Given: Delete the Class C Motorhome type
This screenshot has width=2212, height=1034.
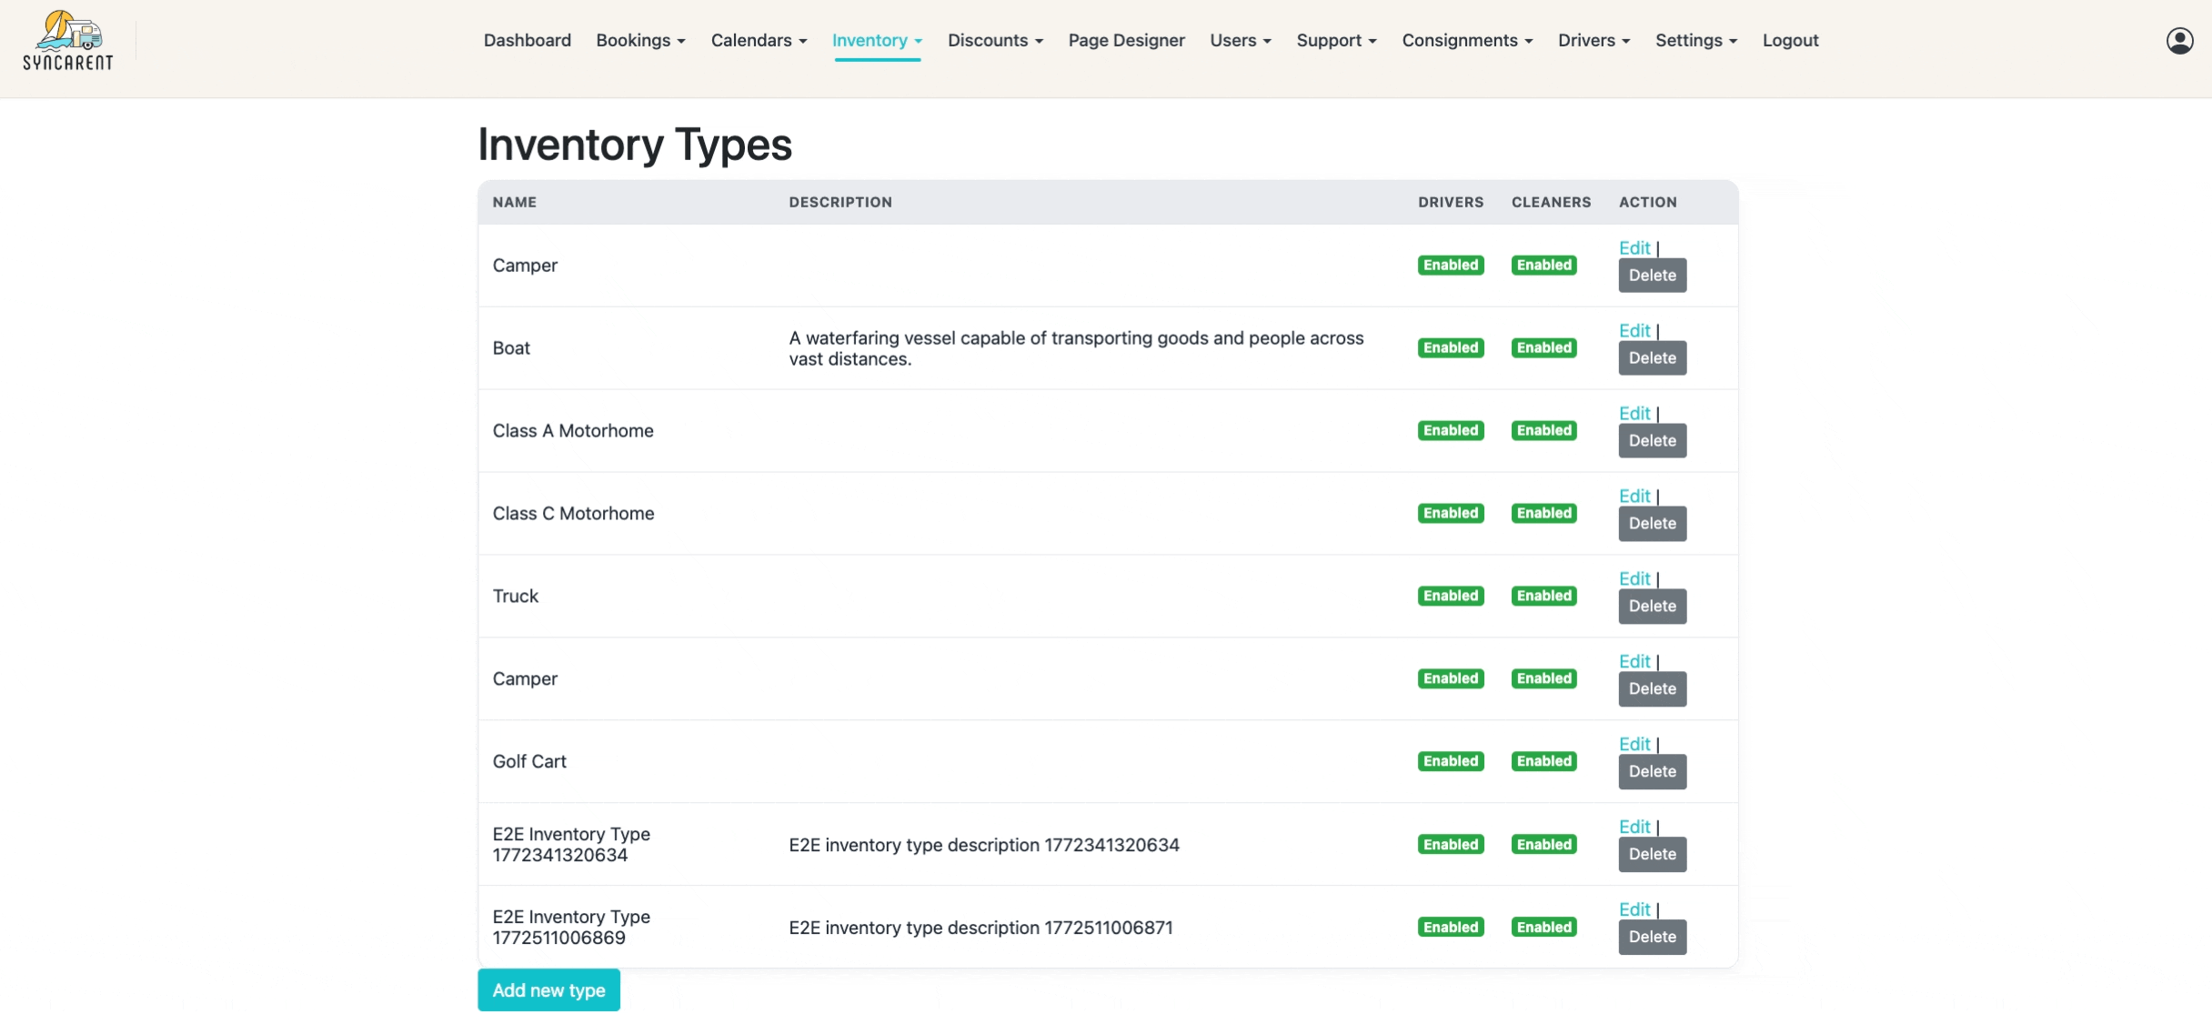Looking at the screenshot, I should click(x=1652, y=524).
